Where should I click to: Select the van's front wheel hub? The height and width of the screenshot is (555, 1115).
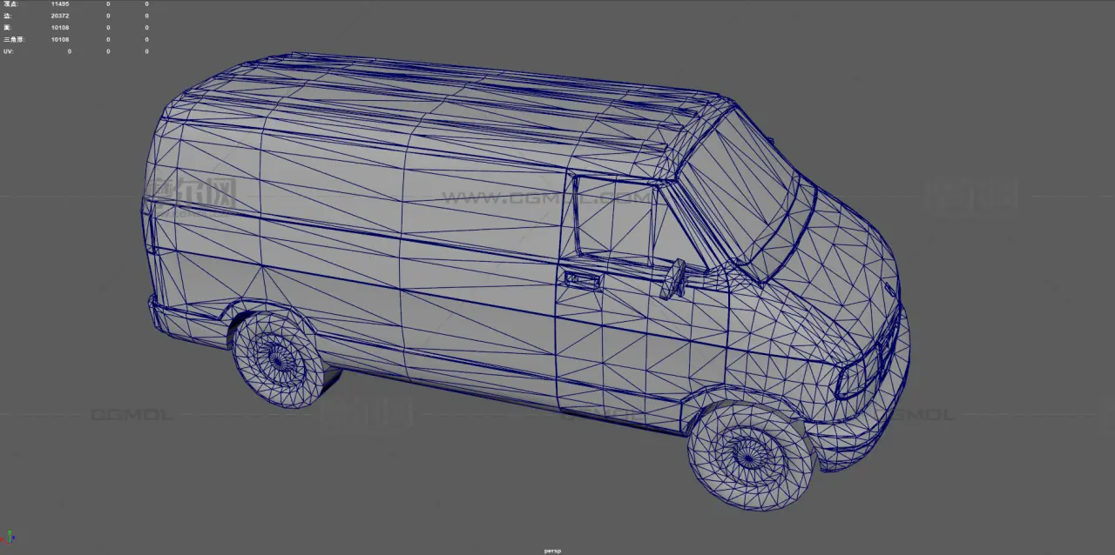[x=747, y=453]
